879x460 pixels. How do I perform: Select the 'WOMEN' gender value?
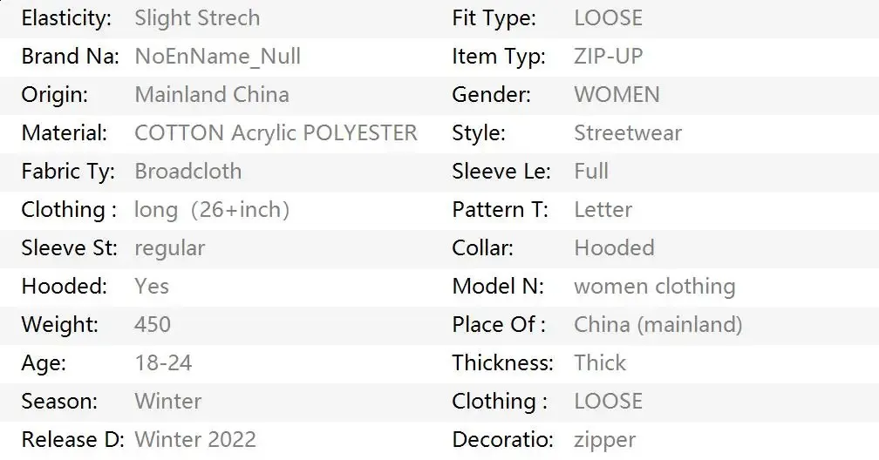[x=617, y=95]
